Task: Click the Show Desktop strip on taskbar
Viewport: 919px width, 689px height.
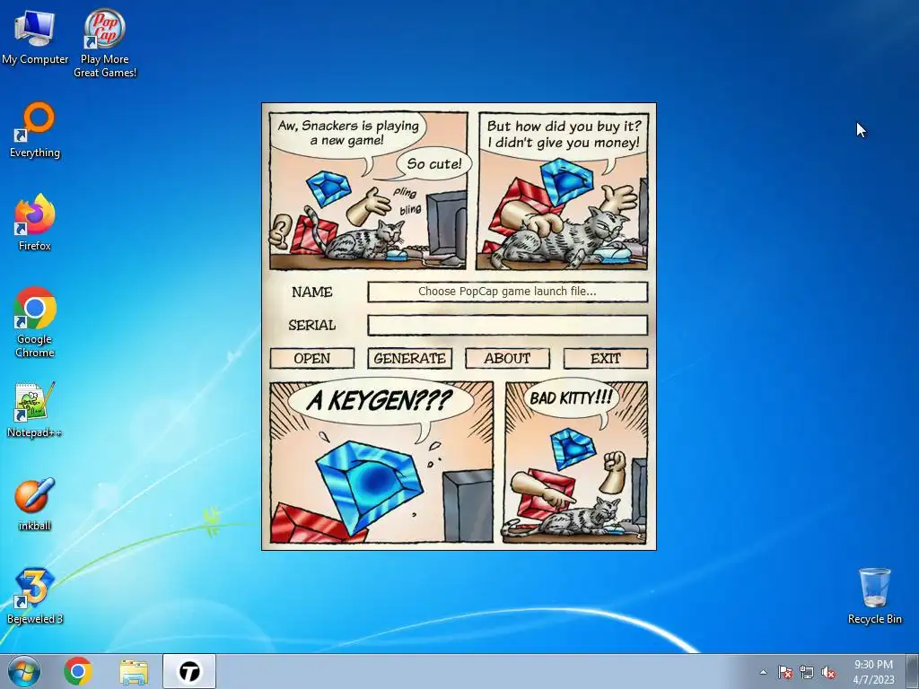Action: coord(913,671)
